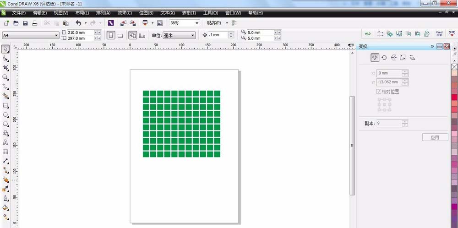Screen dimensions: 458x228
Task: Select the Basic shapes tool
Action: click(x=5, y=133)
